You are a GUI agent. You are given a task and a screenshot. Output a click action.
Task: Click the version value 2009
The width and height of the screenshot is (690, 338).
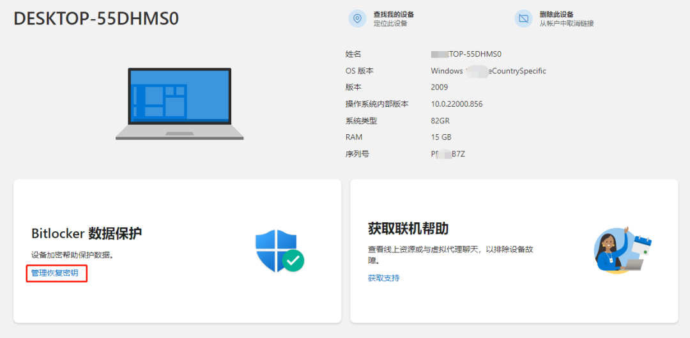[440, 88]
